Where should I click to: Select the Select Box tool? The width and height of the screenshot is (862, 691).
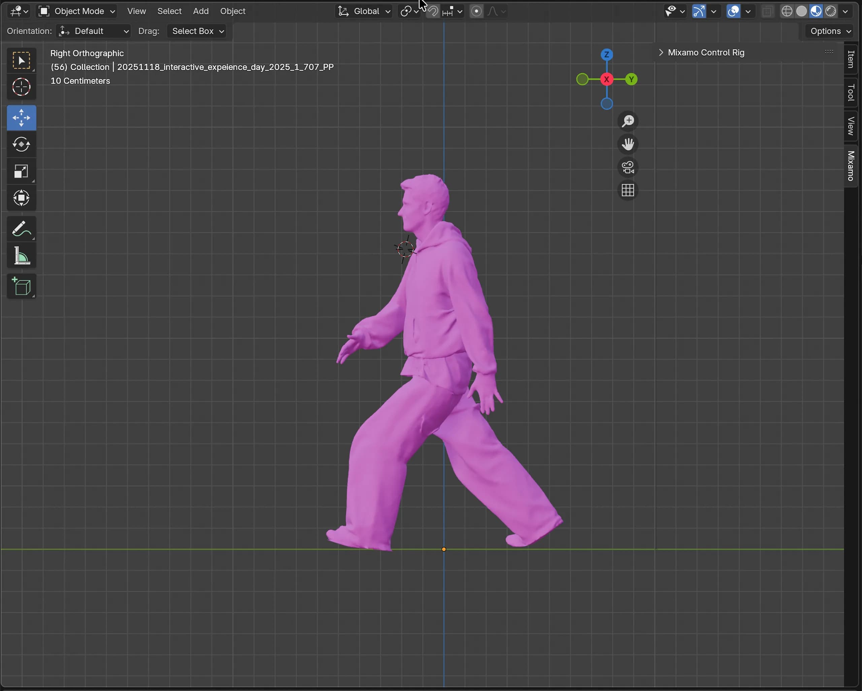(21, 60)
